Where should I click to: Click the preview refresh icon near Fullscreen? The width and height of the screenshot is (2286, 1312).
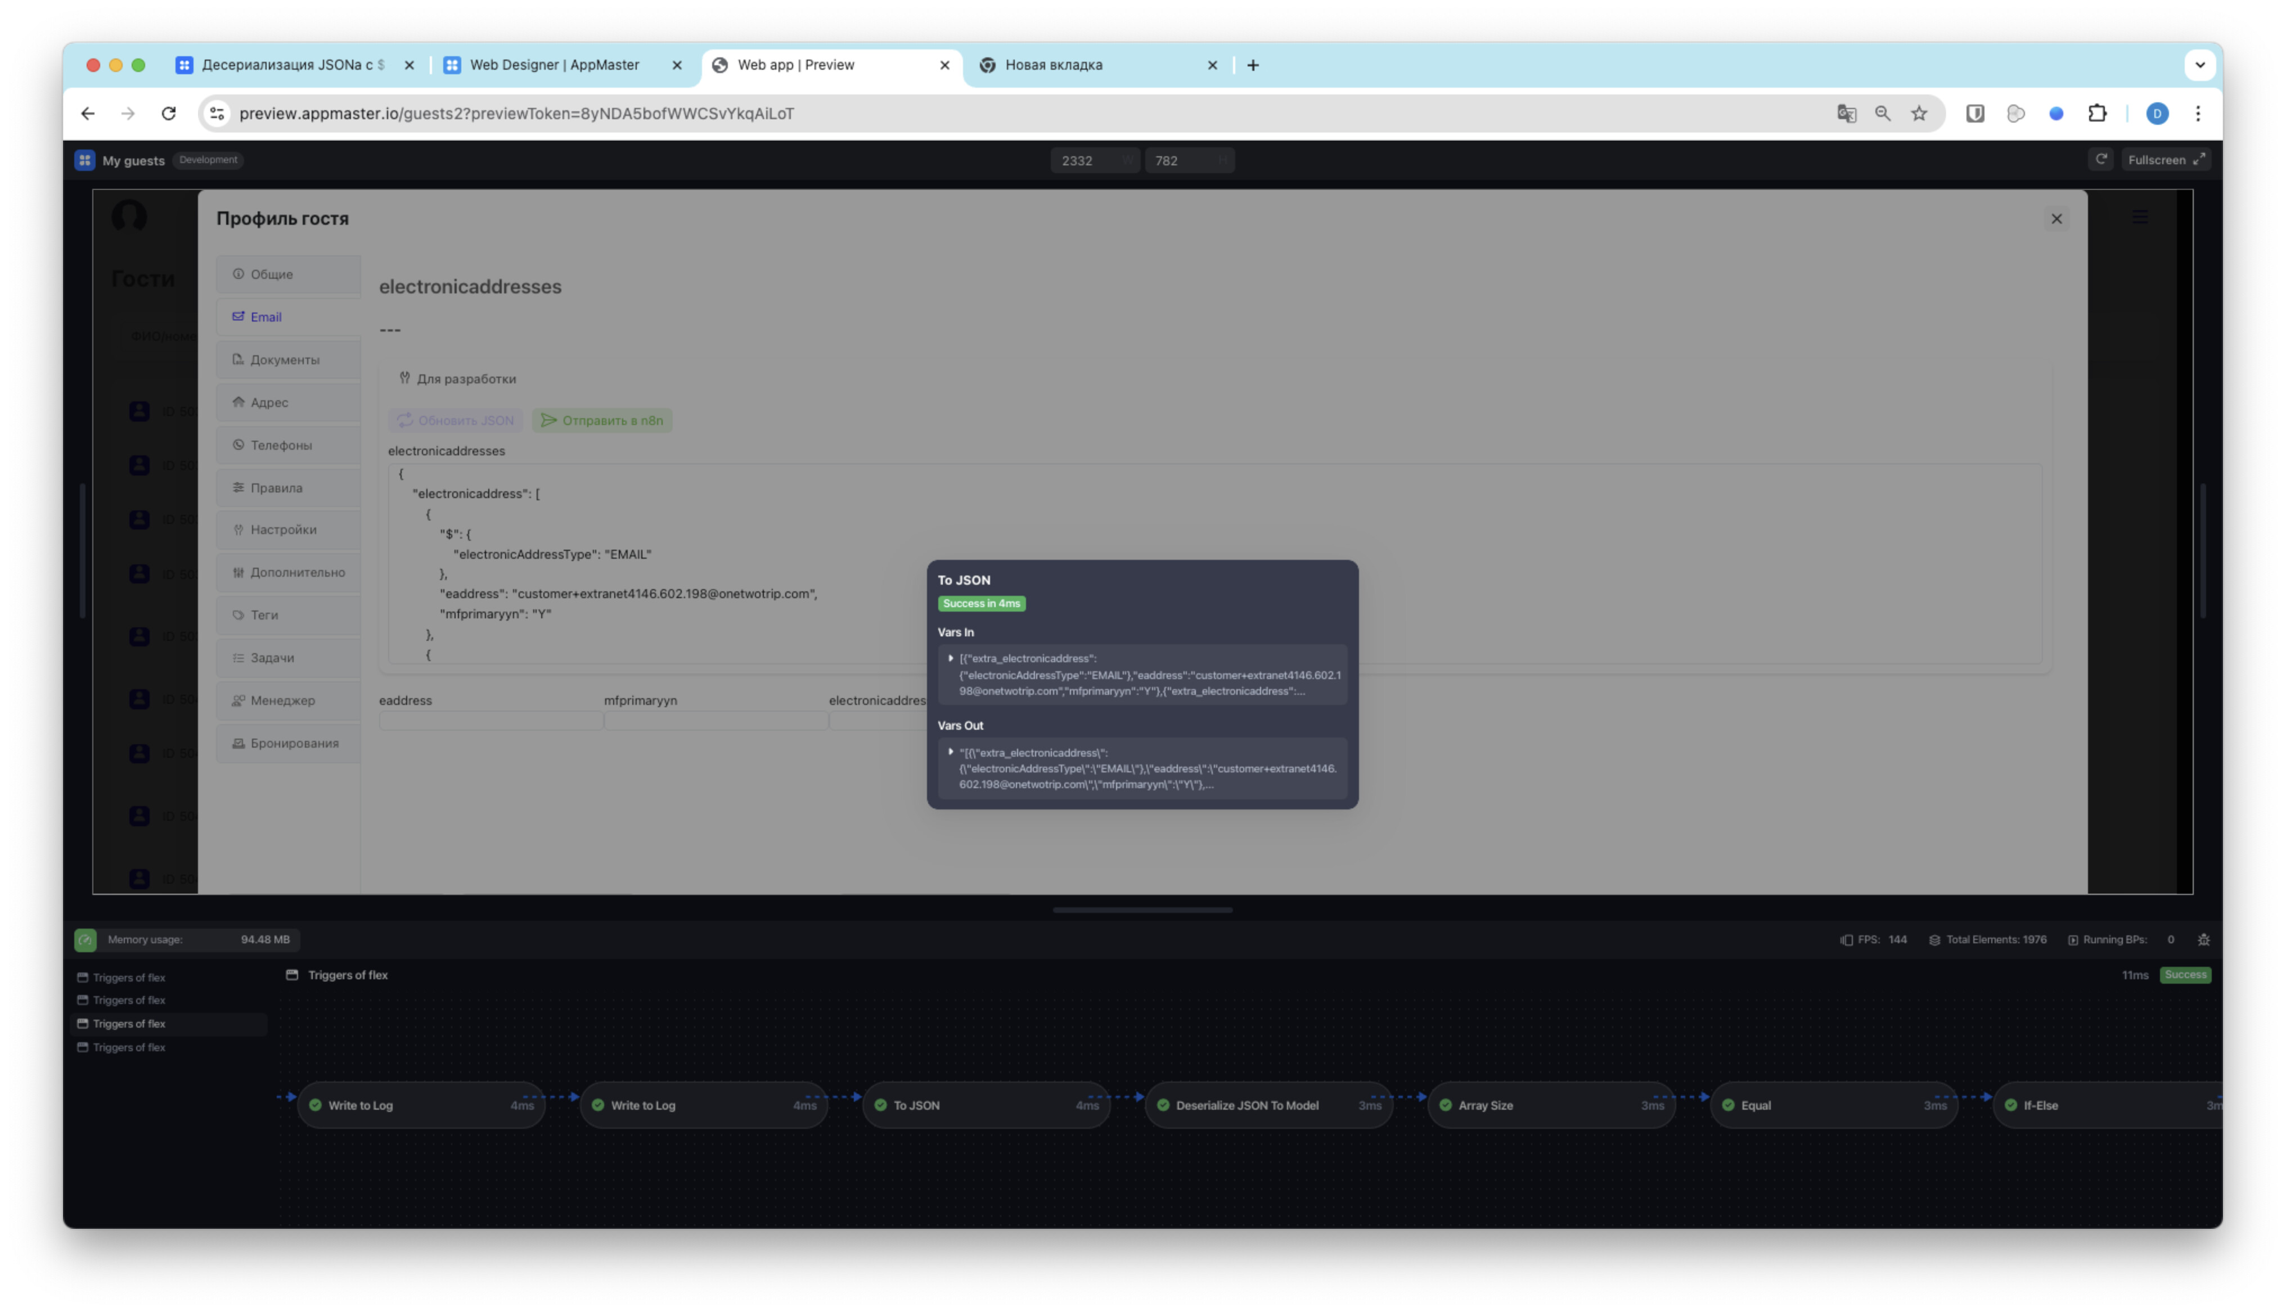point(2101,160)
